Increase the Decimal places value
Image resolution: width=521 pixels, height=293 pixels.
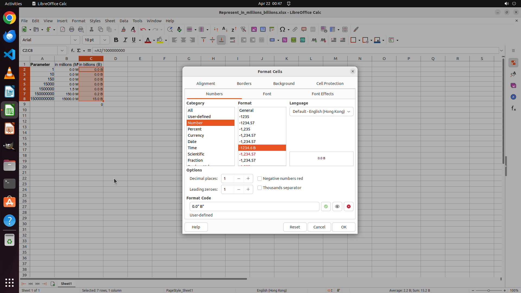pos(248,179)
